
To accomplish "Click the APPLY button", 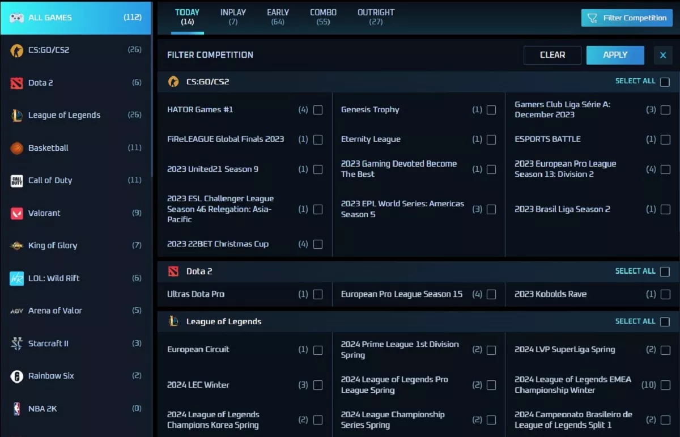I will tap(615, 55).
